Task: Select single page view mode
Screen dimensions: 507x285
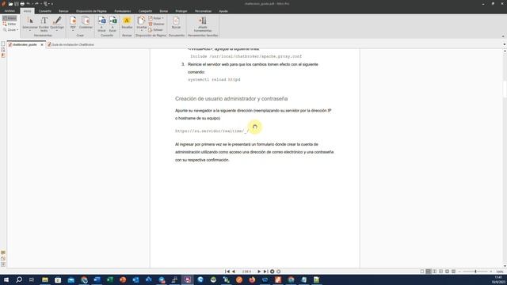Action: pos(422,272)
